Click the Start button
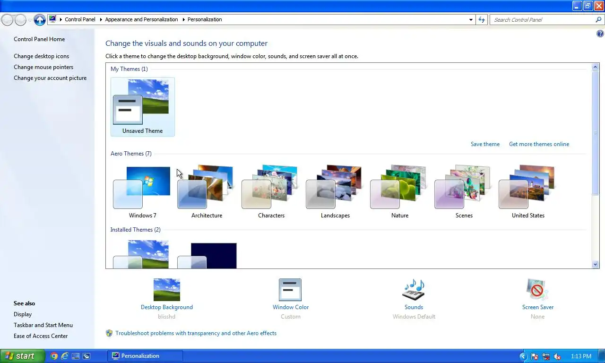 22,356
